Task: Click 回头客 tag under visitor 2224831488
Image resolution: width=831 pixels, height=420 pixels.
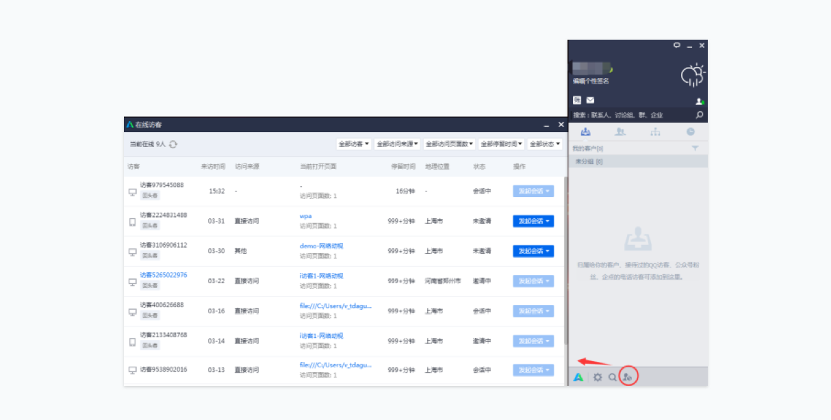Action: click(x=150, y=226)
